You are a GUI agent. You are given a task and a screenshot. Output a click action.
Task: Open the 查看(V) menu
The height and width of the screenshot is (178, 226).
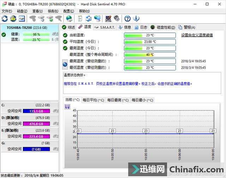37,11
